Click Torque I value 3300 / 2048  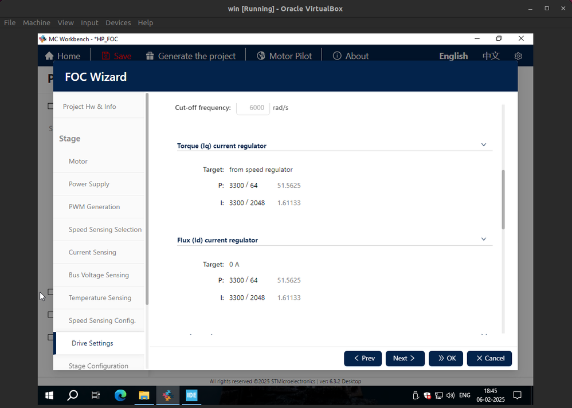coord(247,203)
